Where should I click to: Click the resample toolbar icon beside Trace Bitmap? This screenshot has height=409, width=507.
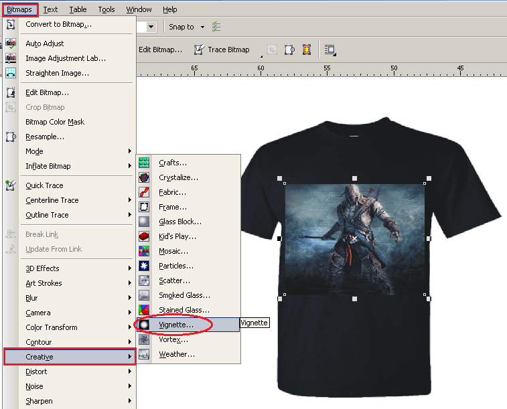[289, 50]
